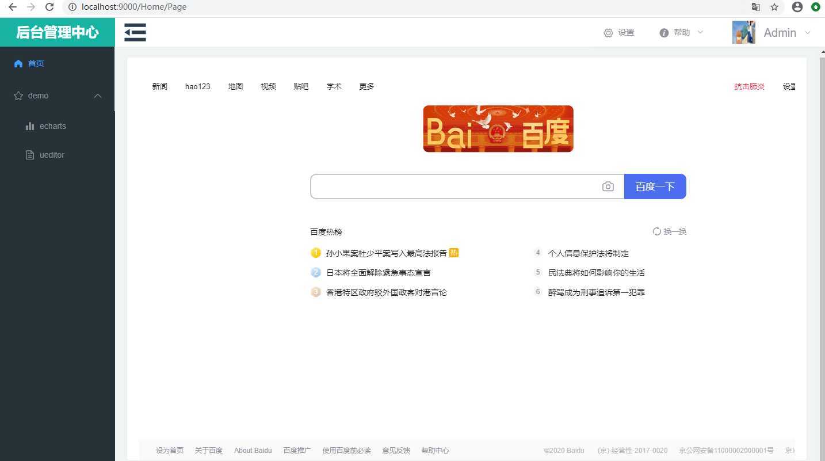Click the browser address bar URL
The height and width of the screenshot is (461, 825).
[x=134, y=7]
